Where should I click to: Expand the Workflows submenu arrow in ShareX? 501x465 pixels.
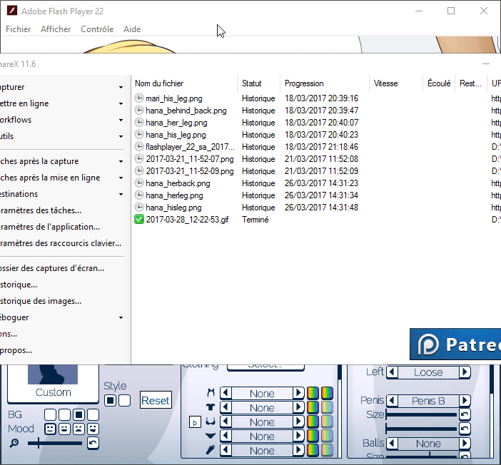pos(121,120)
